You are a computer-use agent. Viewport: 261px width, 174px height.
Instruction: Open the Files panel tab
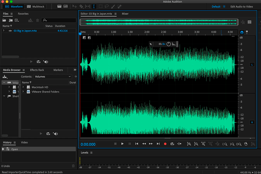pos(5,14)
